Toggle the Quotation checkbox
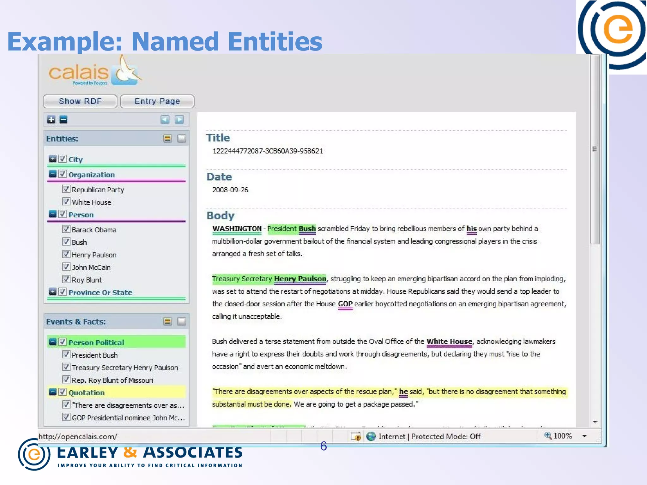The image size is (647, 485). click(x=63, y=392)
